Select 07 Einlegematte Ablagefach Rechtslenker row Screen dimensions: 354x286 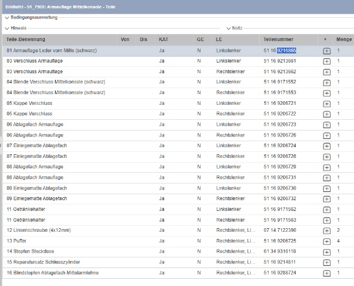[178, 157]
